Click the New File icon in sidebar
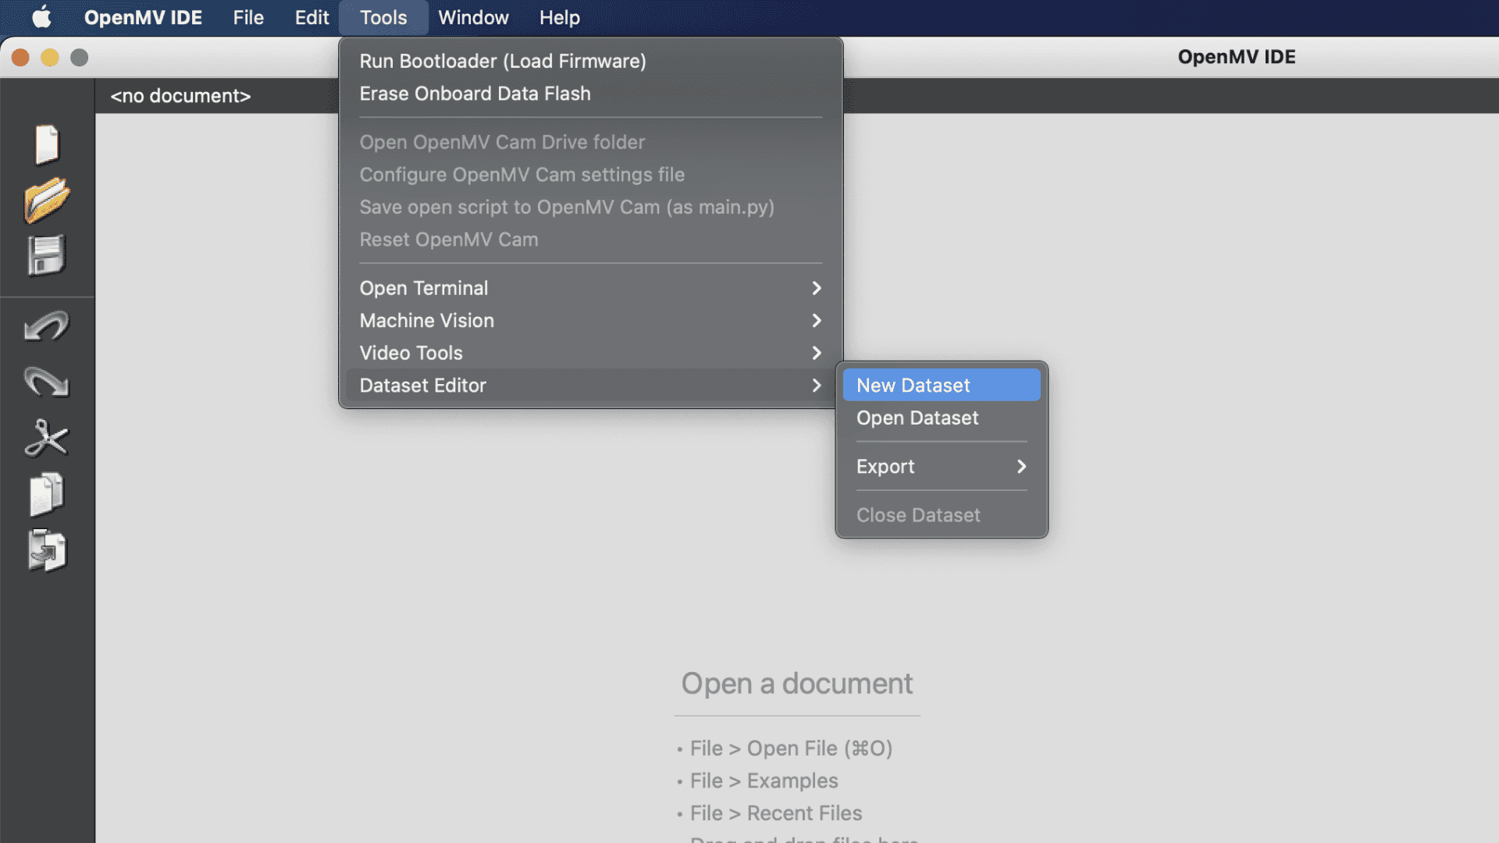 point(47,144)
